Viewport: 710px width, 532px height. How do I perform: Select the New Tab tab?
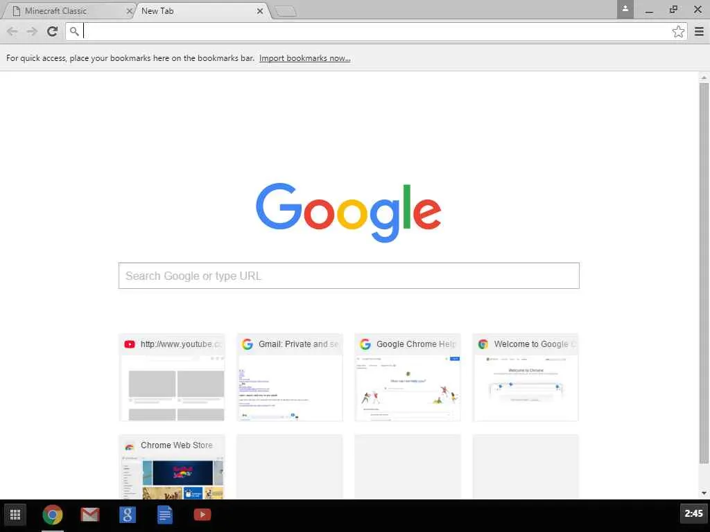(x=202, y=10)
